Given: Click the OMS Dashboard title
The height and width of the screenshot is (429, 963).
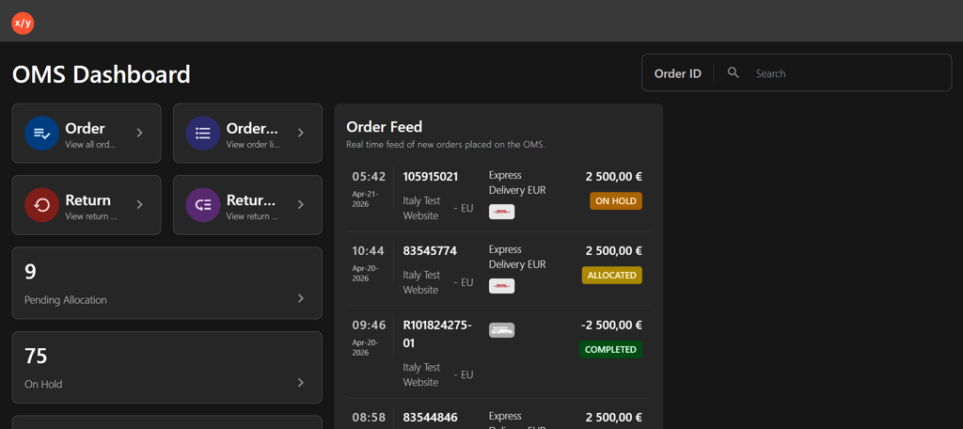Looking at the screenshot, I should pyautogui.click(x=102, y=74).
